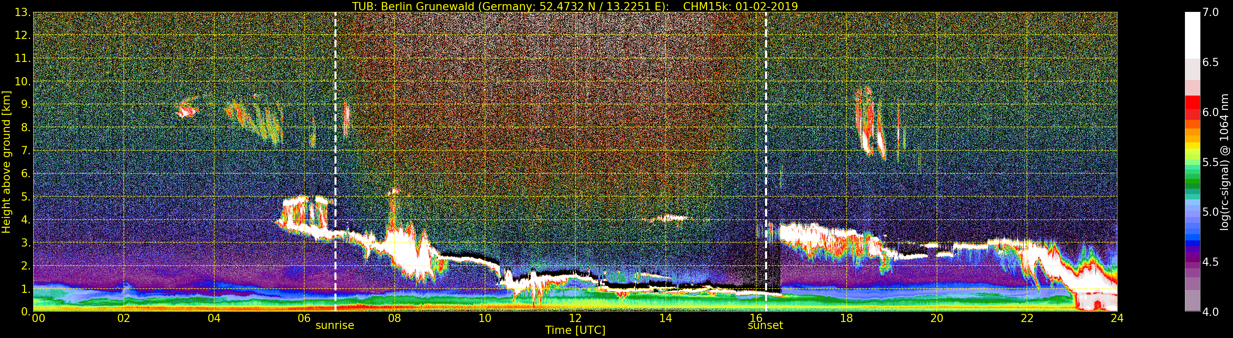This screenshot has width=1233, height=338.
Task: Click height axis tick label '5.'
Action: 26,196
